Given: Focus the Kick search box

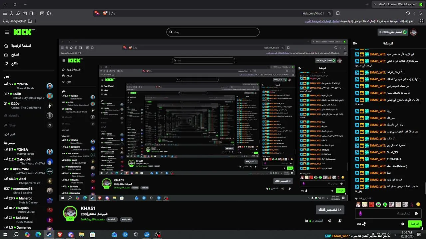Looking at the screenshot, I should tap(213, 32).
